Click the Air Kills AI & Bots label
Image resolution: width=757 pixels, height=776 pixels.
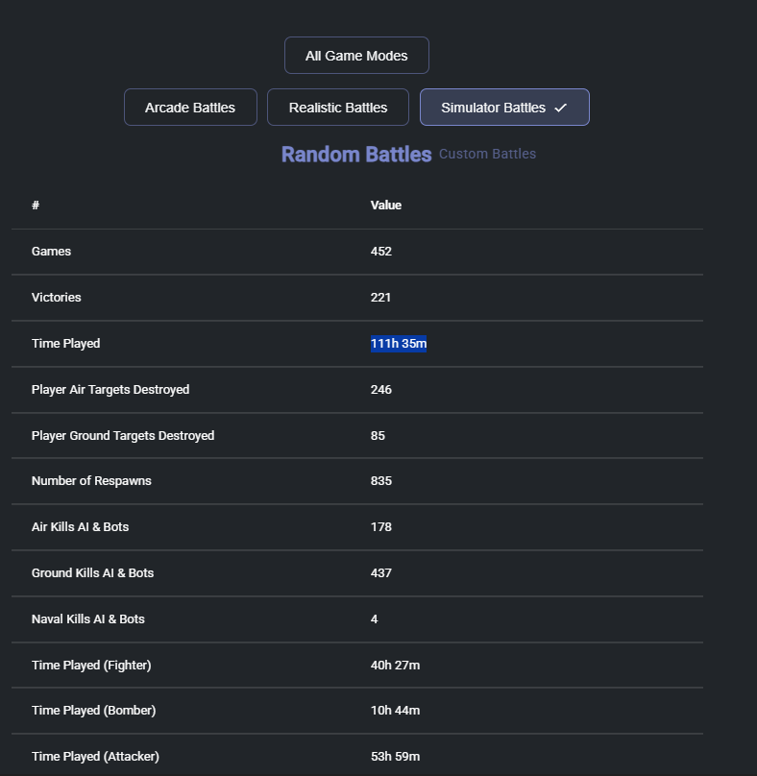coord(80,527)
